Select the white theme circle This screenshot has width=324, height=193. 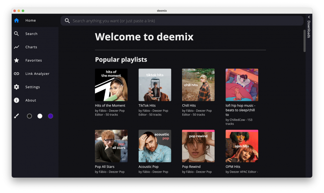coord(40,116)
